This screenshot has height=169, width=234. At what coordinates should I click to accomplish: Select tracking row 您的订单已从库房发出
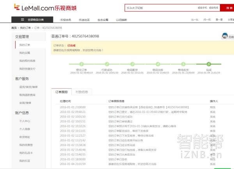pyautogui.click(x=122, y=155)
